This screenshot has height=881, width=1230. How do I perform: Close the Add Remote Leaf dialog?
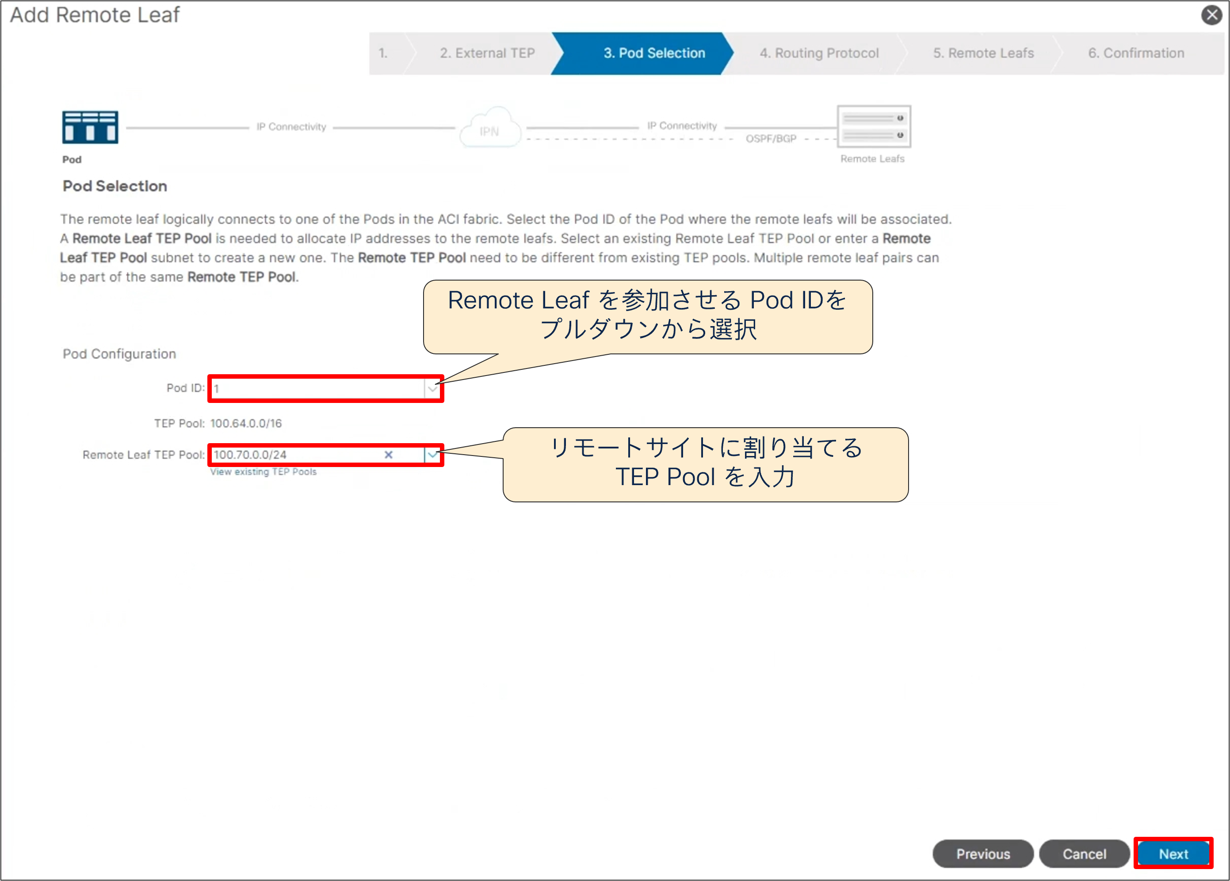1212,15
